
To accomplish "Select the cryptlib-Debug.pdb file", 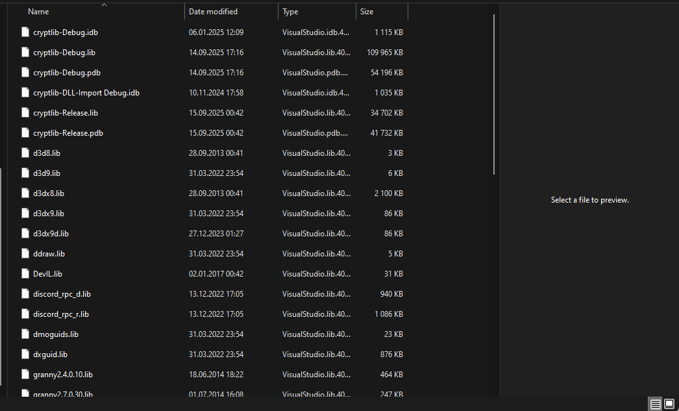I will point(66,72).
